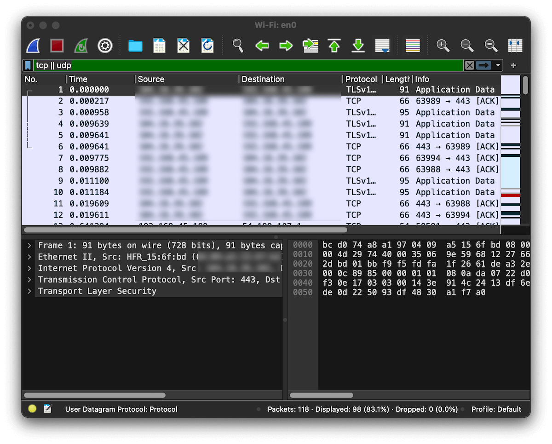The width and height of the screenshot is (552, 444).
Task: Open expert info yellow circle
Action: (32, 409)
